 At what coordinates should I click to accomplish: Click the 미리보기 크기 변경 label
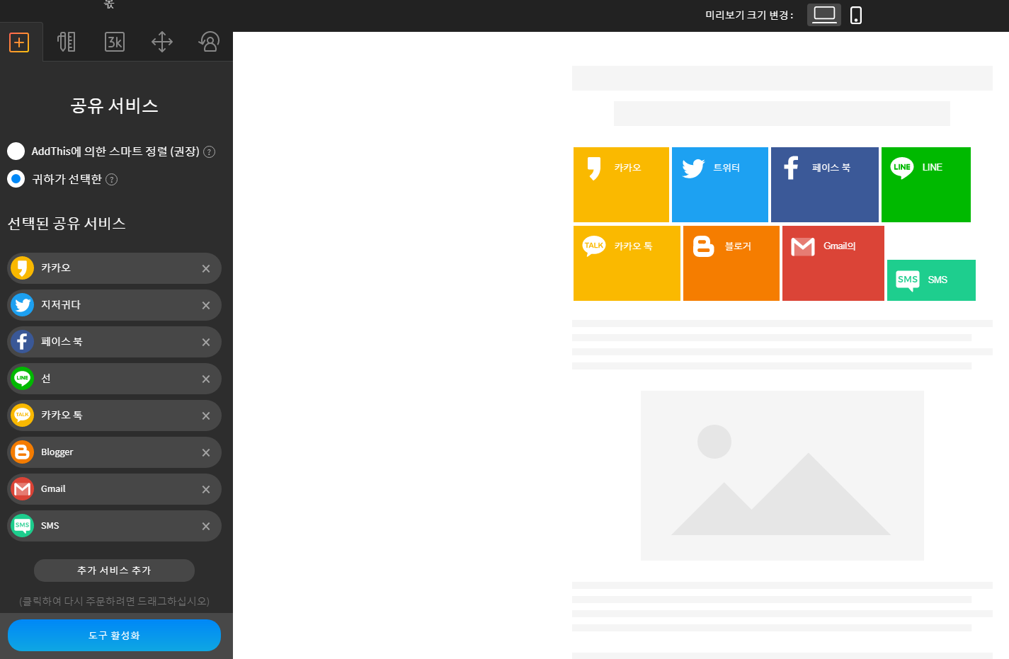749,15
